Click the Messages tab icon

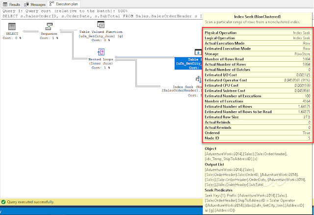coord(26,4)
